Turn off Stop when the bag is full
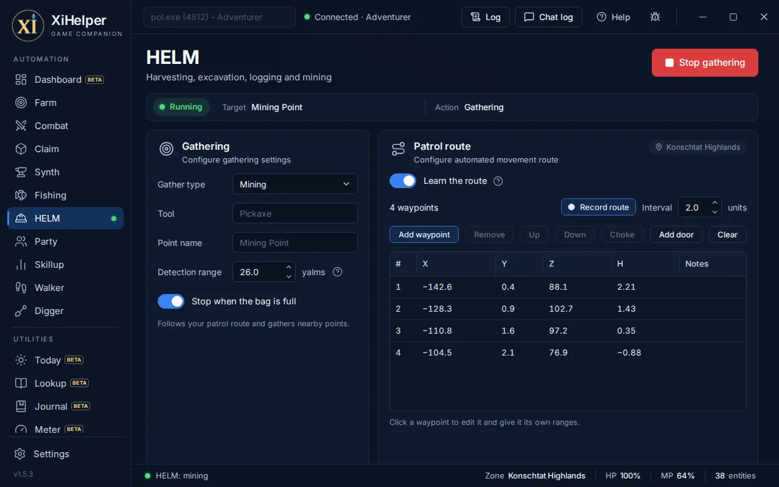Screen dimensions: 779x487 click(x=171, y=301)
